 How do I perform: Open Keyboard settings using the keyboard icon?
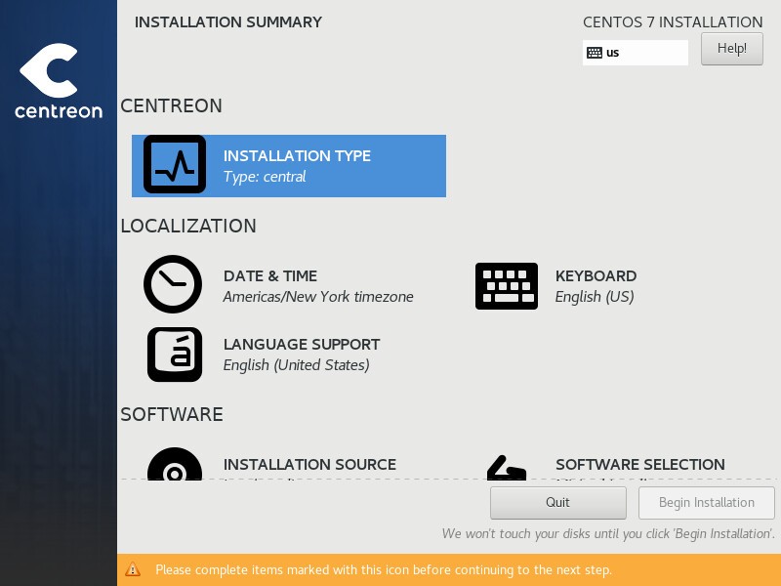tap(507, 285)
